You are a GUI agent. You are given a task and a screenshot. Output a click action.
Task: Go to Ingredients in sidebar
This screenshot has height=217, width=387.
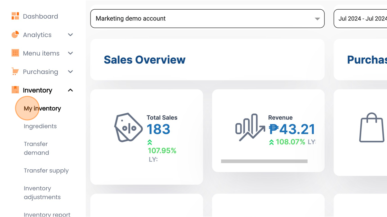tap(40, 126)
